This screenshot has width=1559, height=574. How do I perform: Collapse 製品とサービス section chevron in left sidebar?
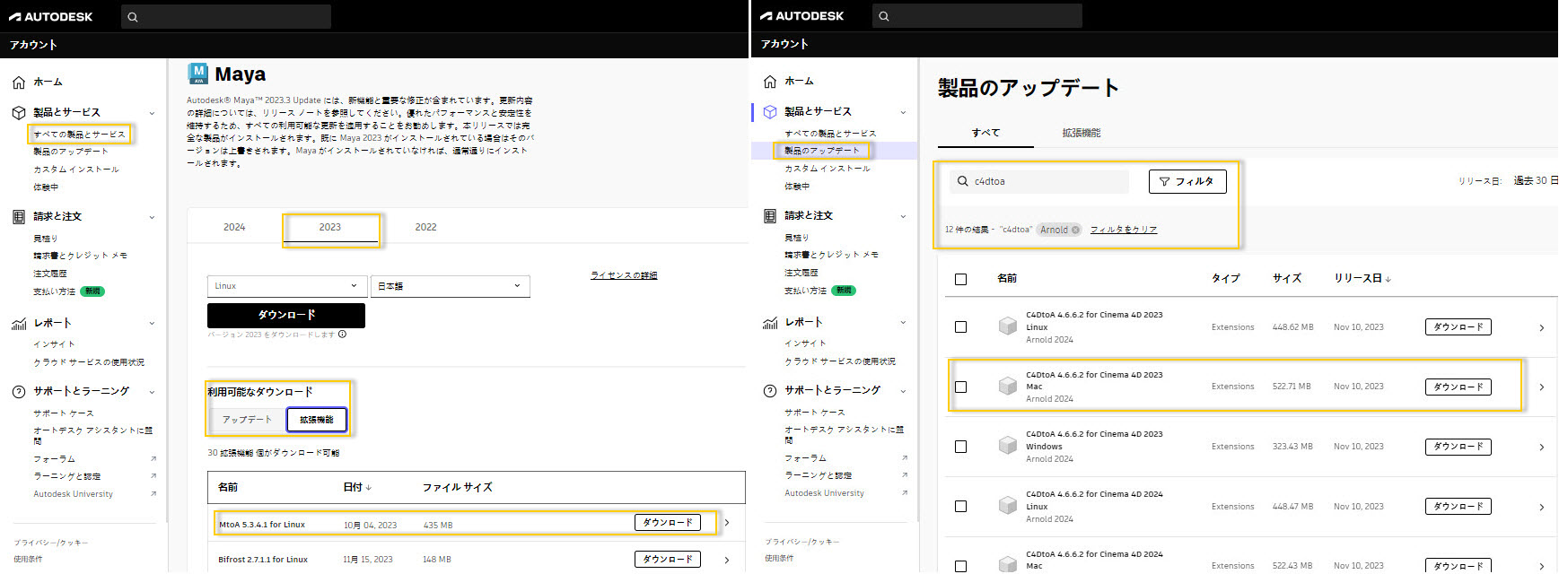[152, 113]
